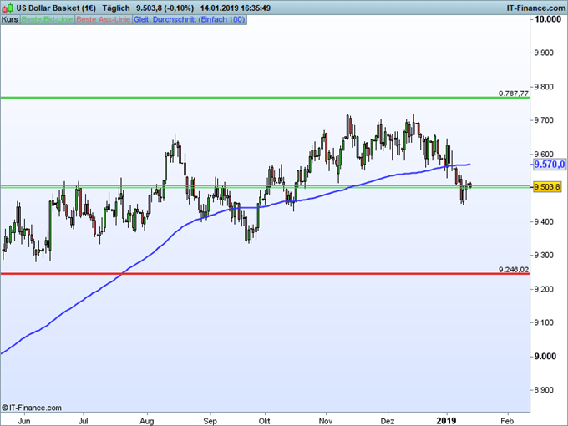Viewport: 568px width, 426px height.
Task: Click the Dez label on time axis
Action: click(x=388, y=421)
